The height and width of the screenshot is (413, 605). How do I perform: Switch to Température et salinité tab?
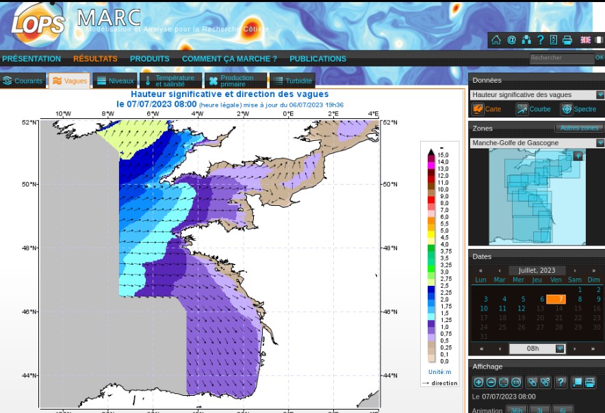coord(170,81)
